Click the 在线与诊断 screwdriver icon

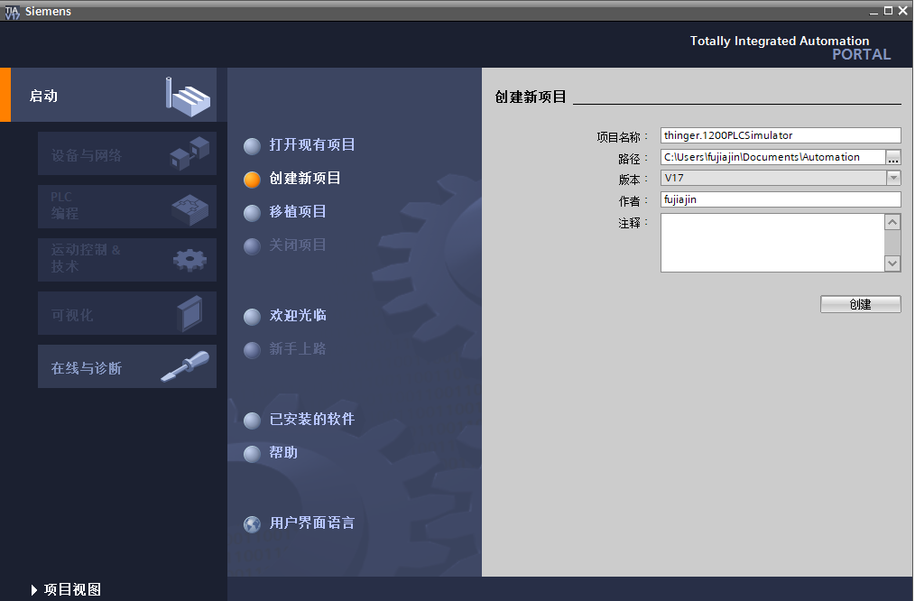[185, 366]
